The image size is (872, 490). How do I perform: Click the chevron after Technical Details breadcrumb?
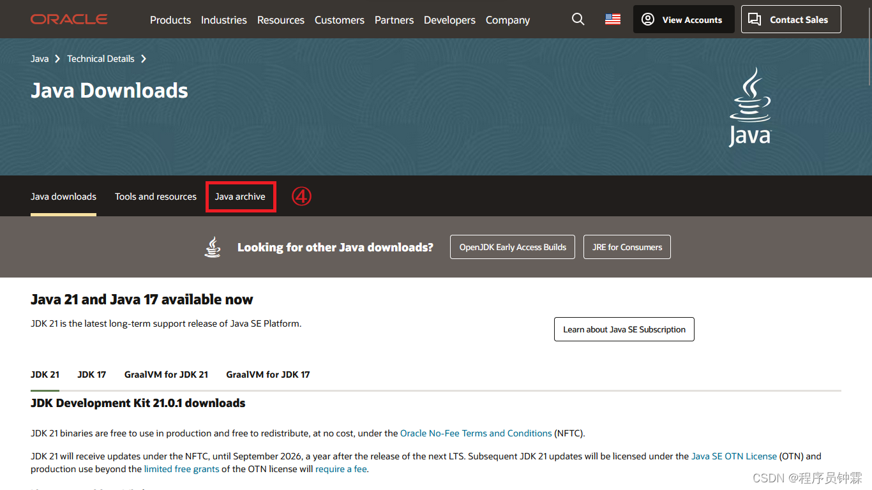point(144,59)
